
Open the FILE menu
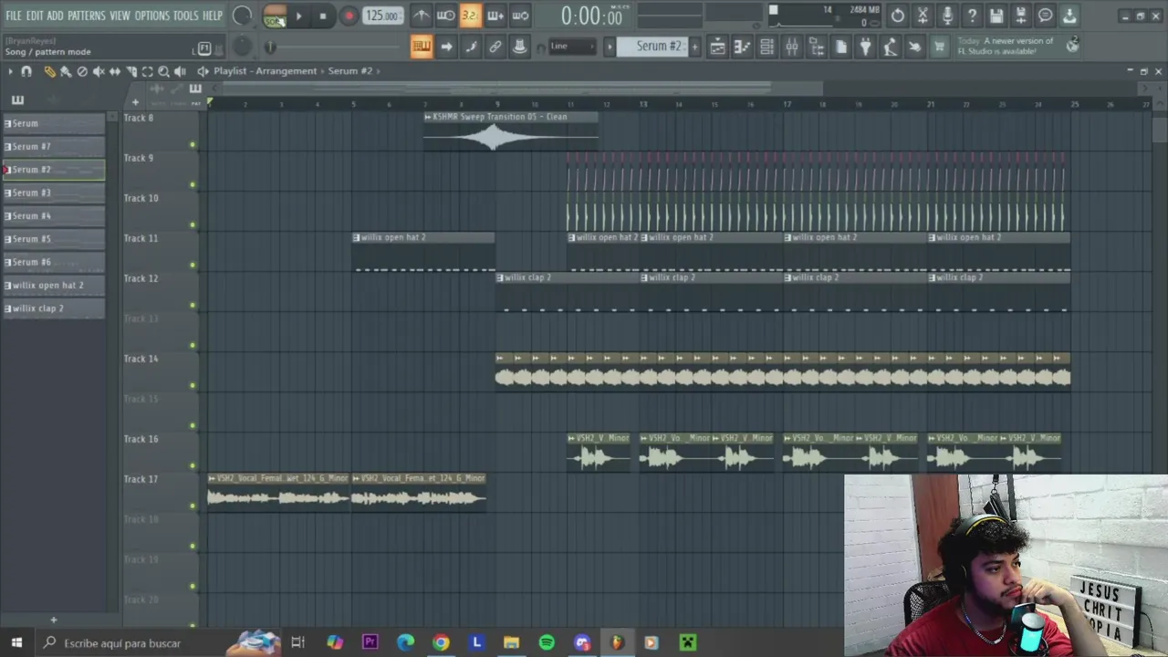pos(14,16)
